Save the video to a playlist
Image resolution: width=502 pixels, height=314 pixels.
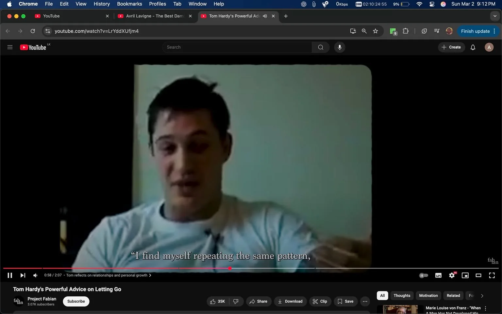click(345, 301)
